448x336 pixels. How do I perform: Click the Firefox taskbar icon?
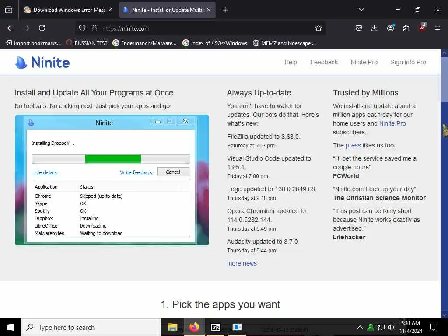[x=194, y=327]
